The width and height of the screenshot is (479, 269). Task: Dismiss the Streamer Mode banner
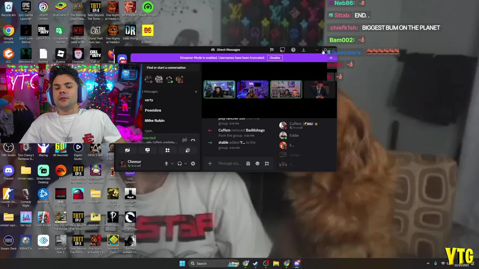[331, 58]
